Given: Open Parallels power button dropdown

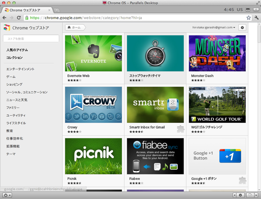Looking at the screenshot, I should pos(7,195).
